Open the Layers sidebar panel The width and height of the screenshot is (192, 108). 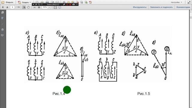pos(3,30)
